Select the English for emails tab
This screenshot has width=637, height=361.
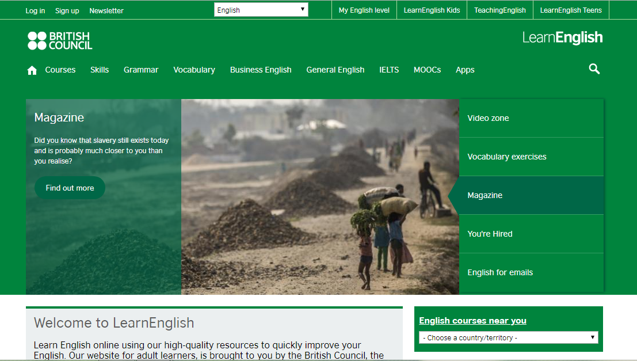pos(531,273)
